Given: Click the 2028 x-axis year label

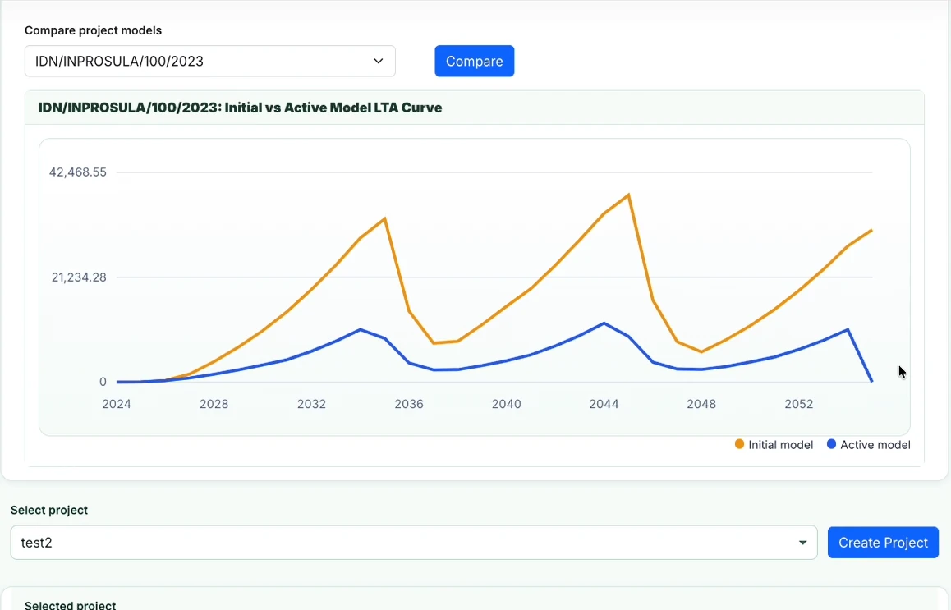Looking at the screenshot, I should [214, 404].
